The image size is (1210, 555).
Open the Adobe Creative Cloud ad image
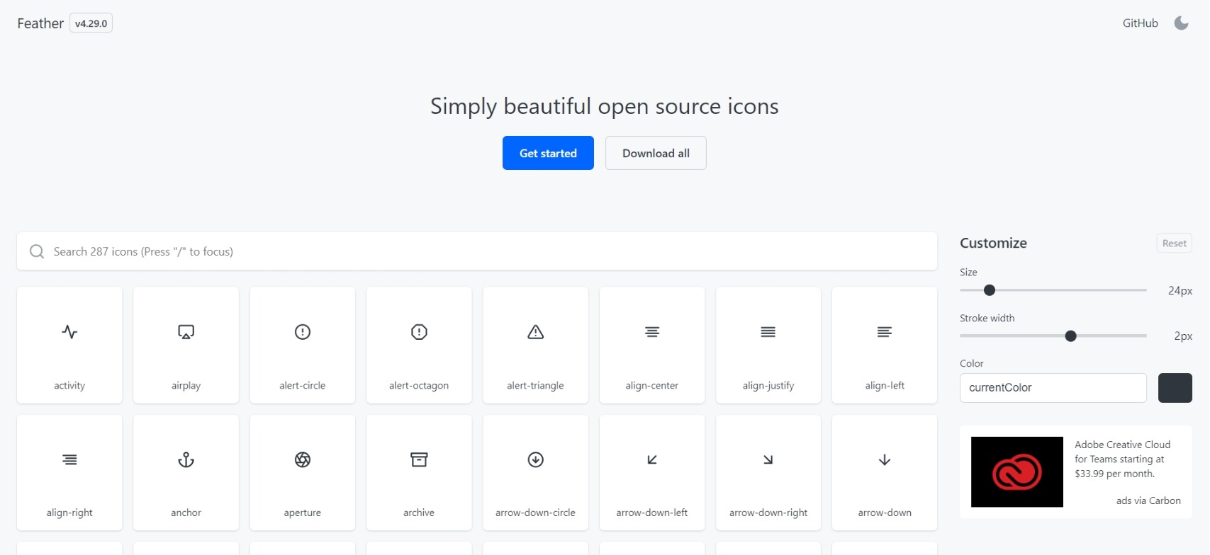[x=1017, y=472]
